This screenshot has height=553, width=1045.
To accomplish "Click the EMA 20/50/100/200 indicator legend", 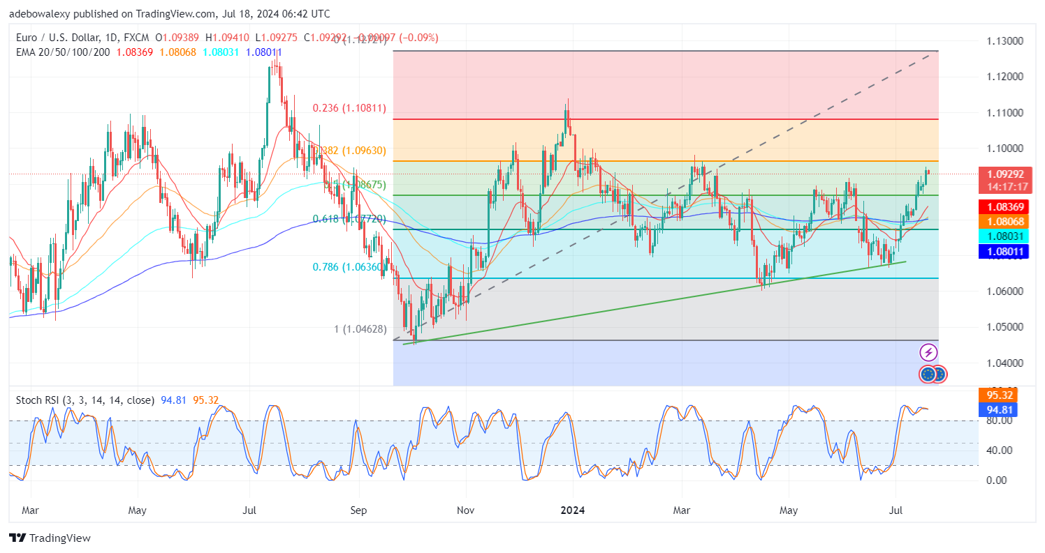I will coord(62,52).
